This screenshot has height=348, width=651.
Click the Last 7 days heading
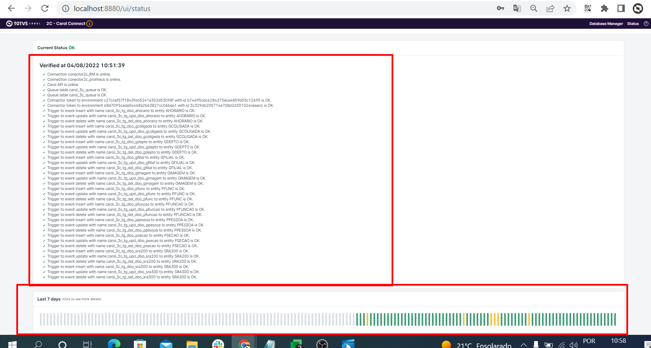(49, 299)
